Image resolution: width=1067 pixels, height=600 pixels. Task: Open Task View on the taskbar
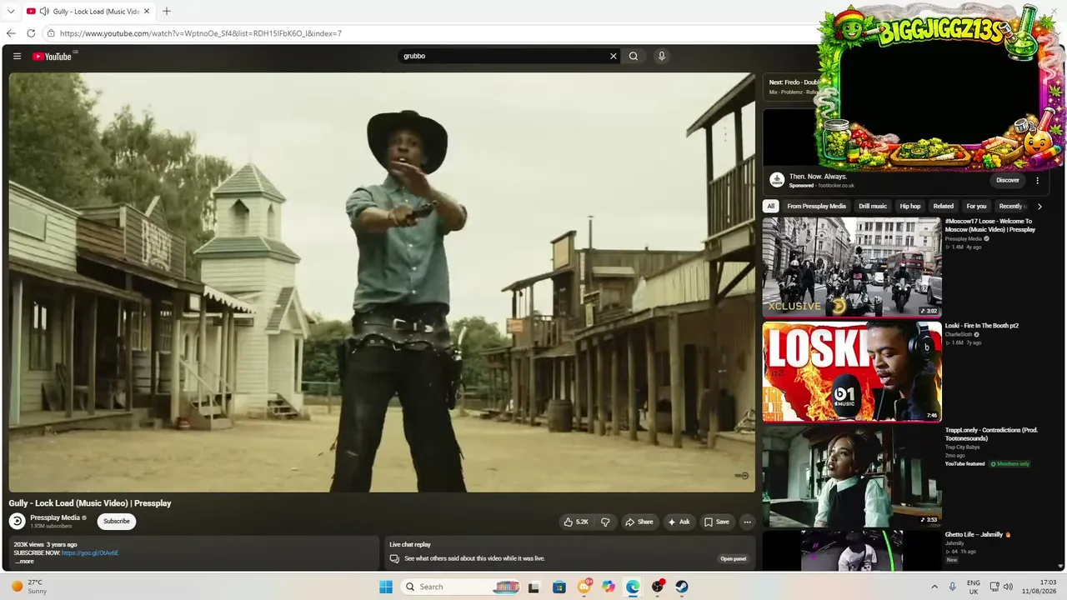[x=533, y=587]
